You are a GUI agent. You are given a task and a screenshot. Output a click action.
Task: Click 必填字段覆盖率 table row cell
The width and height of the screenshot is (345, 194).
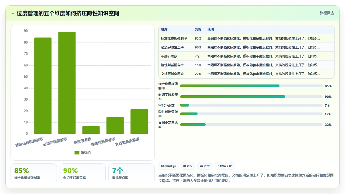tap(172, 47)
